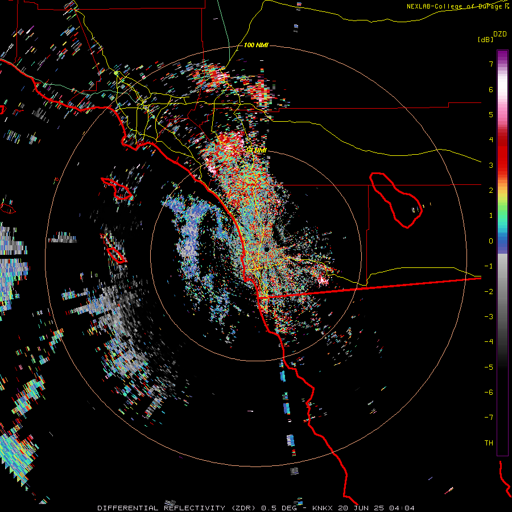Select the -4 dB tick label on the scale
Image resolution: width=512 pixels, height=512 pixels.
(489, 342)
